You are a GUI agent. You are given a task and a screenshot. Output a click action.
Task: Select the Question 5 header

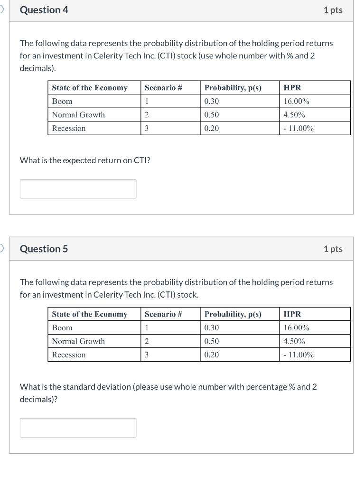[x=44, y=249]
